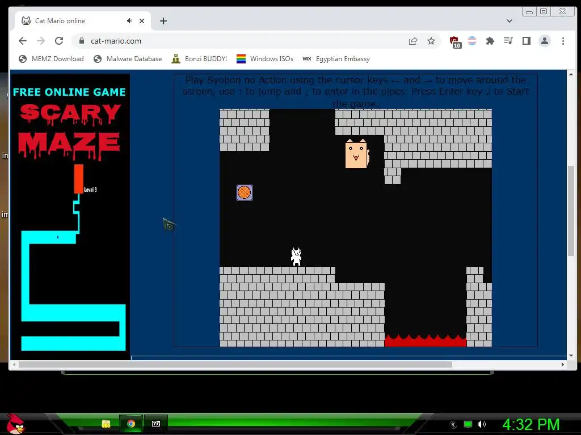Open the Angry Birds start button
Screen dimensions: 581x435
coord(15,424)
